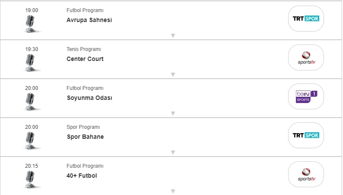Expand the 40+ Futbol row details arrow

click(173, 191)
